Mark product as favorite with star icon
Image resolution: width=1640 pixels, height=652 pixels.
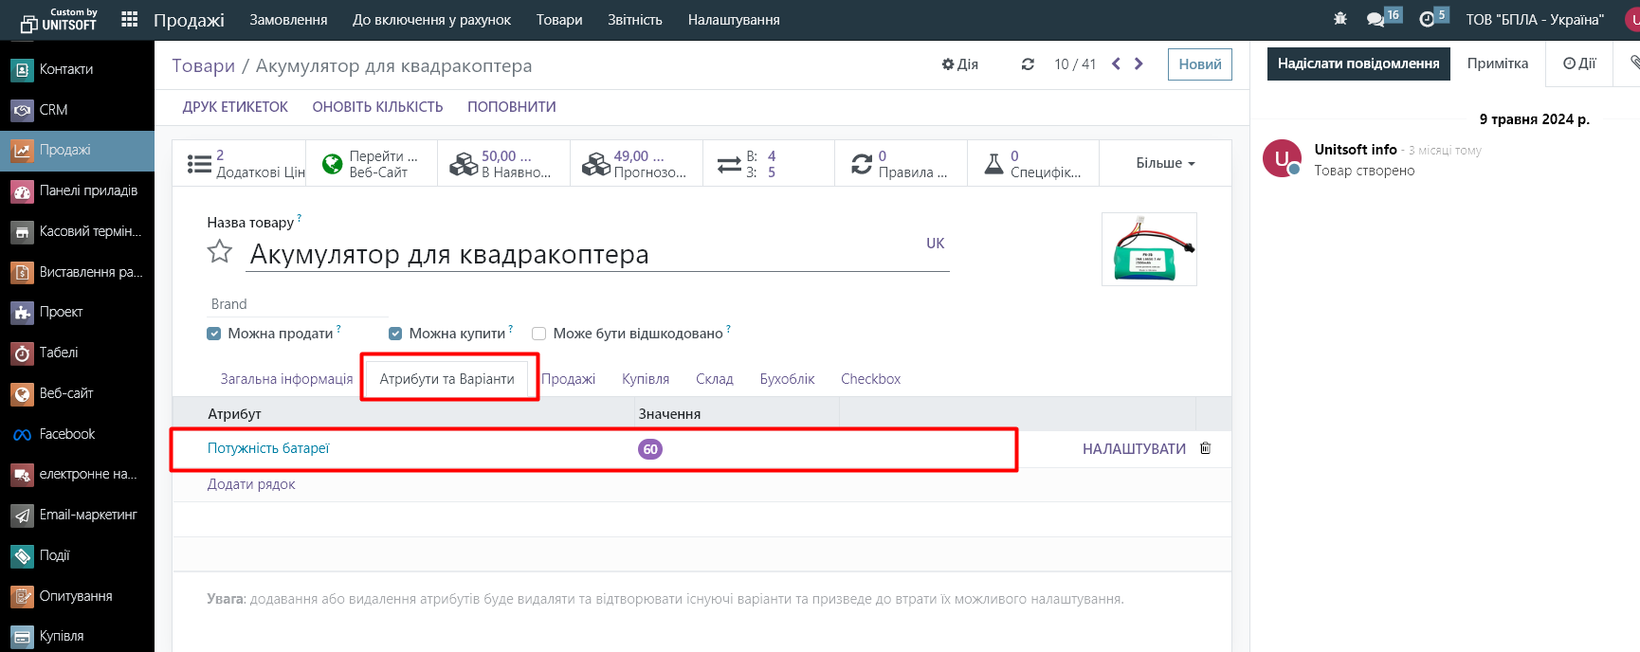click(220, 252)
